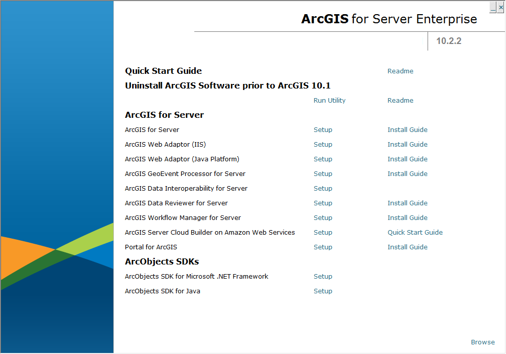Start Setup for ArcGIS Web Adaptor (IIS)

(x=323, y=145)
